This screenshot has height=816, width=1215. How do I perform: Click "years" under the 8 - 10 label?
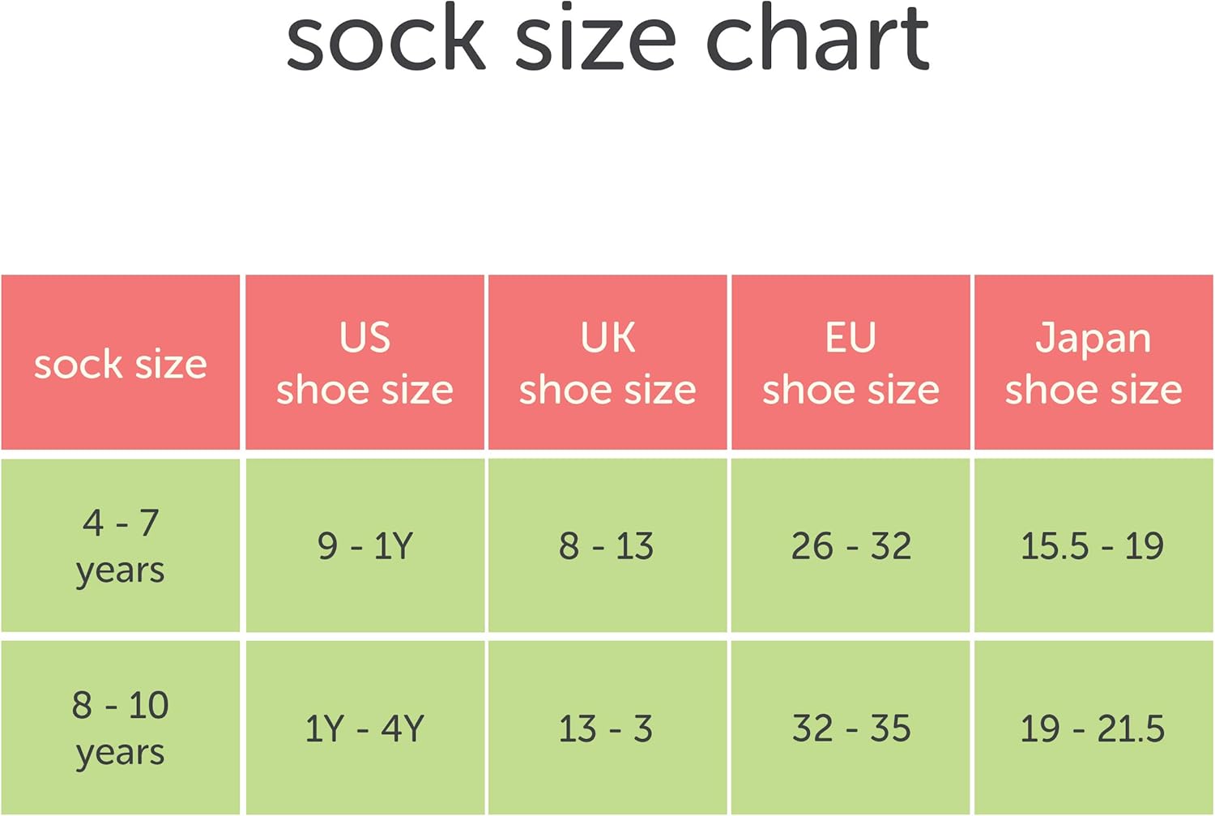121,754
